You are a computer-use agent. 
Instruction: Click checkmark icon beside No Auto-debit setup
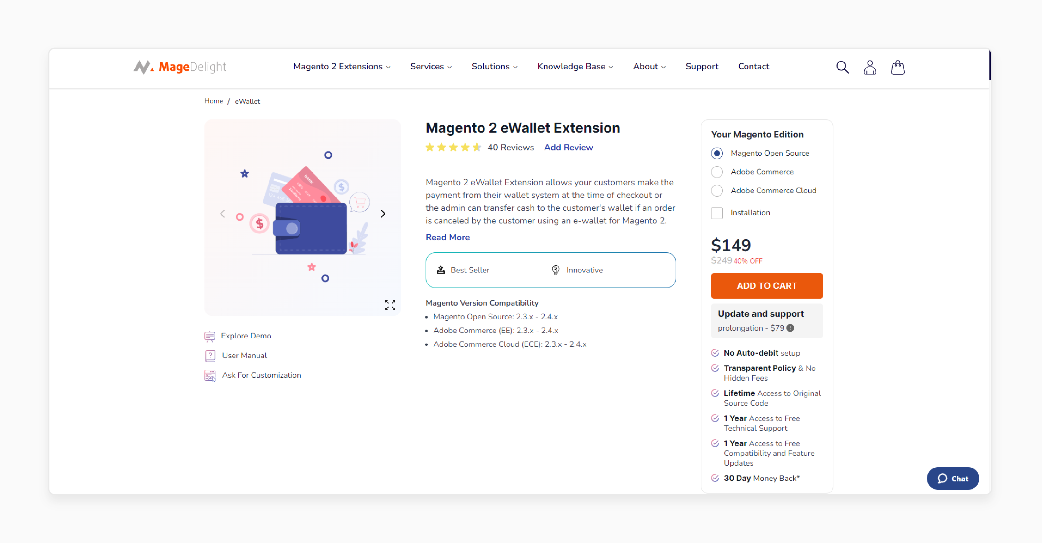pyautogui.click(x=715, y=353)
